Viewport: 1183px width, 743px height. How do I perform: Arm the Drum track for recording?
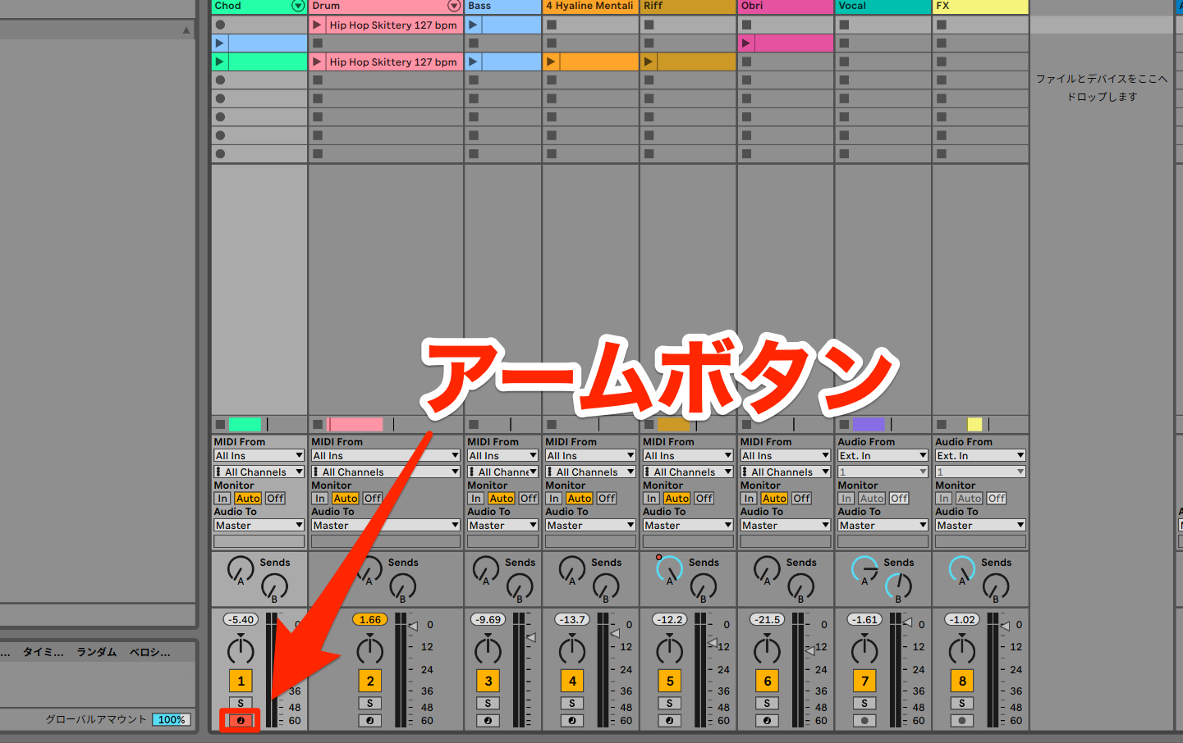pyautogui.click(x=370, y=721)
